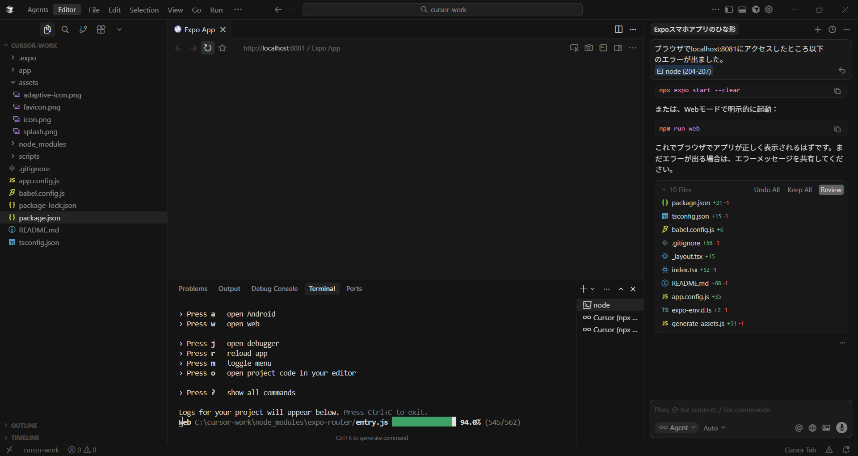Open the Extensions view icon
The image size is (858, 456).
101,30
